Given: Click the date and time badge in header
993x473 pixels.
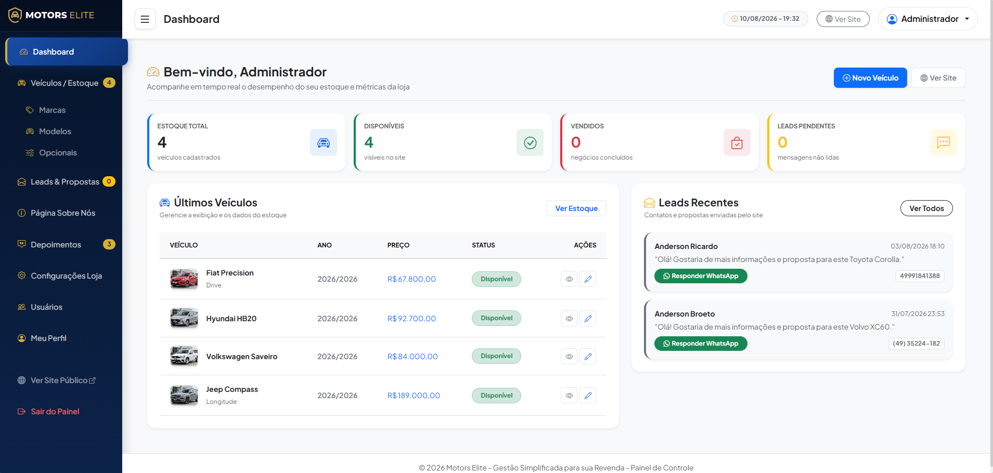Looking at the screenshot, I should (765, 19).
